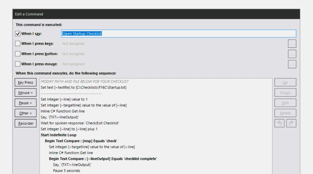313x174 pixels.
Task: Open ellipsis button for press button row
Action: [x=292, y=54]
